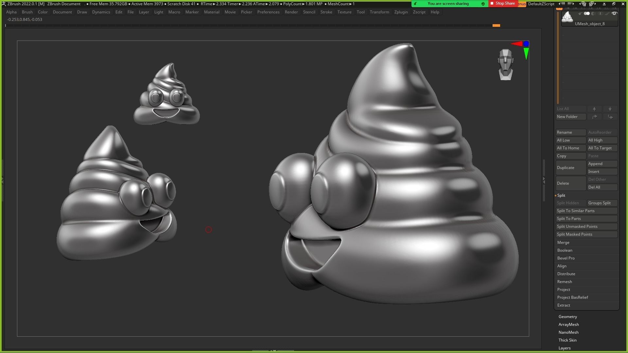
Task: Click the orange marker on the timeline
Action: pos(496,25)
